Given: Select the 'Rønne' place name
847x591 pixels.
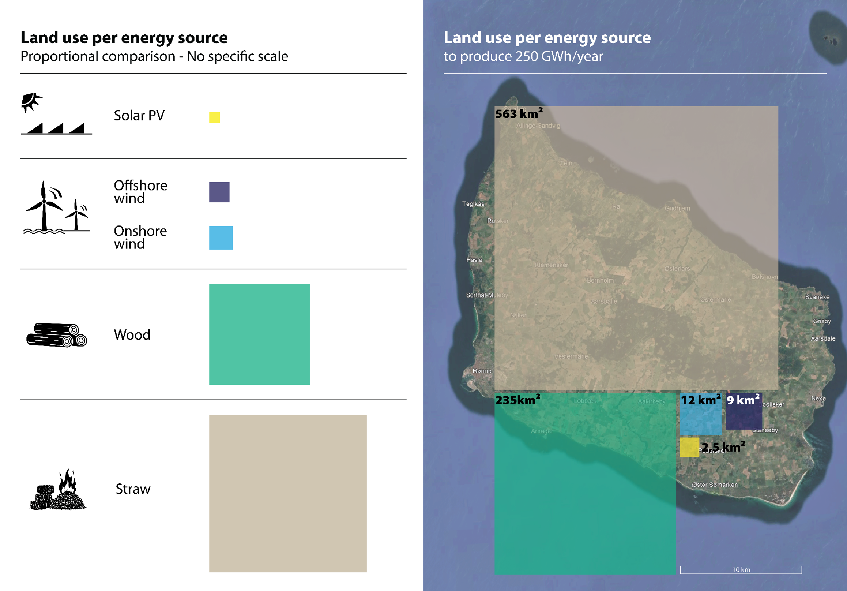Looking at the screenshot, I should pyautogui.click(x=482, y=371).
